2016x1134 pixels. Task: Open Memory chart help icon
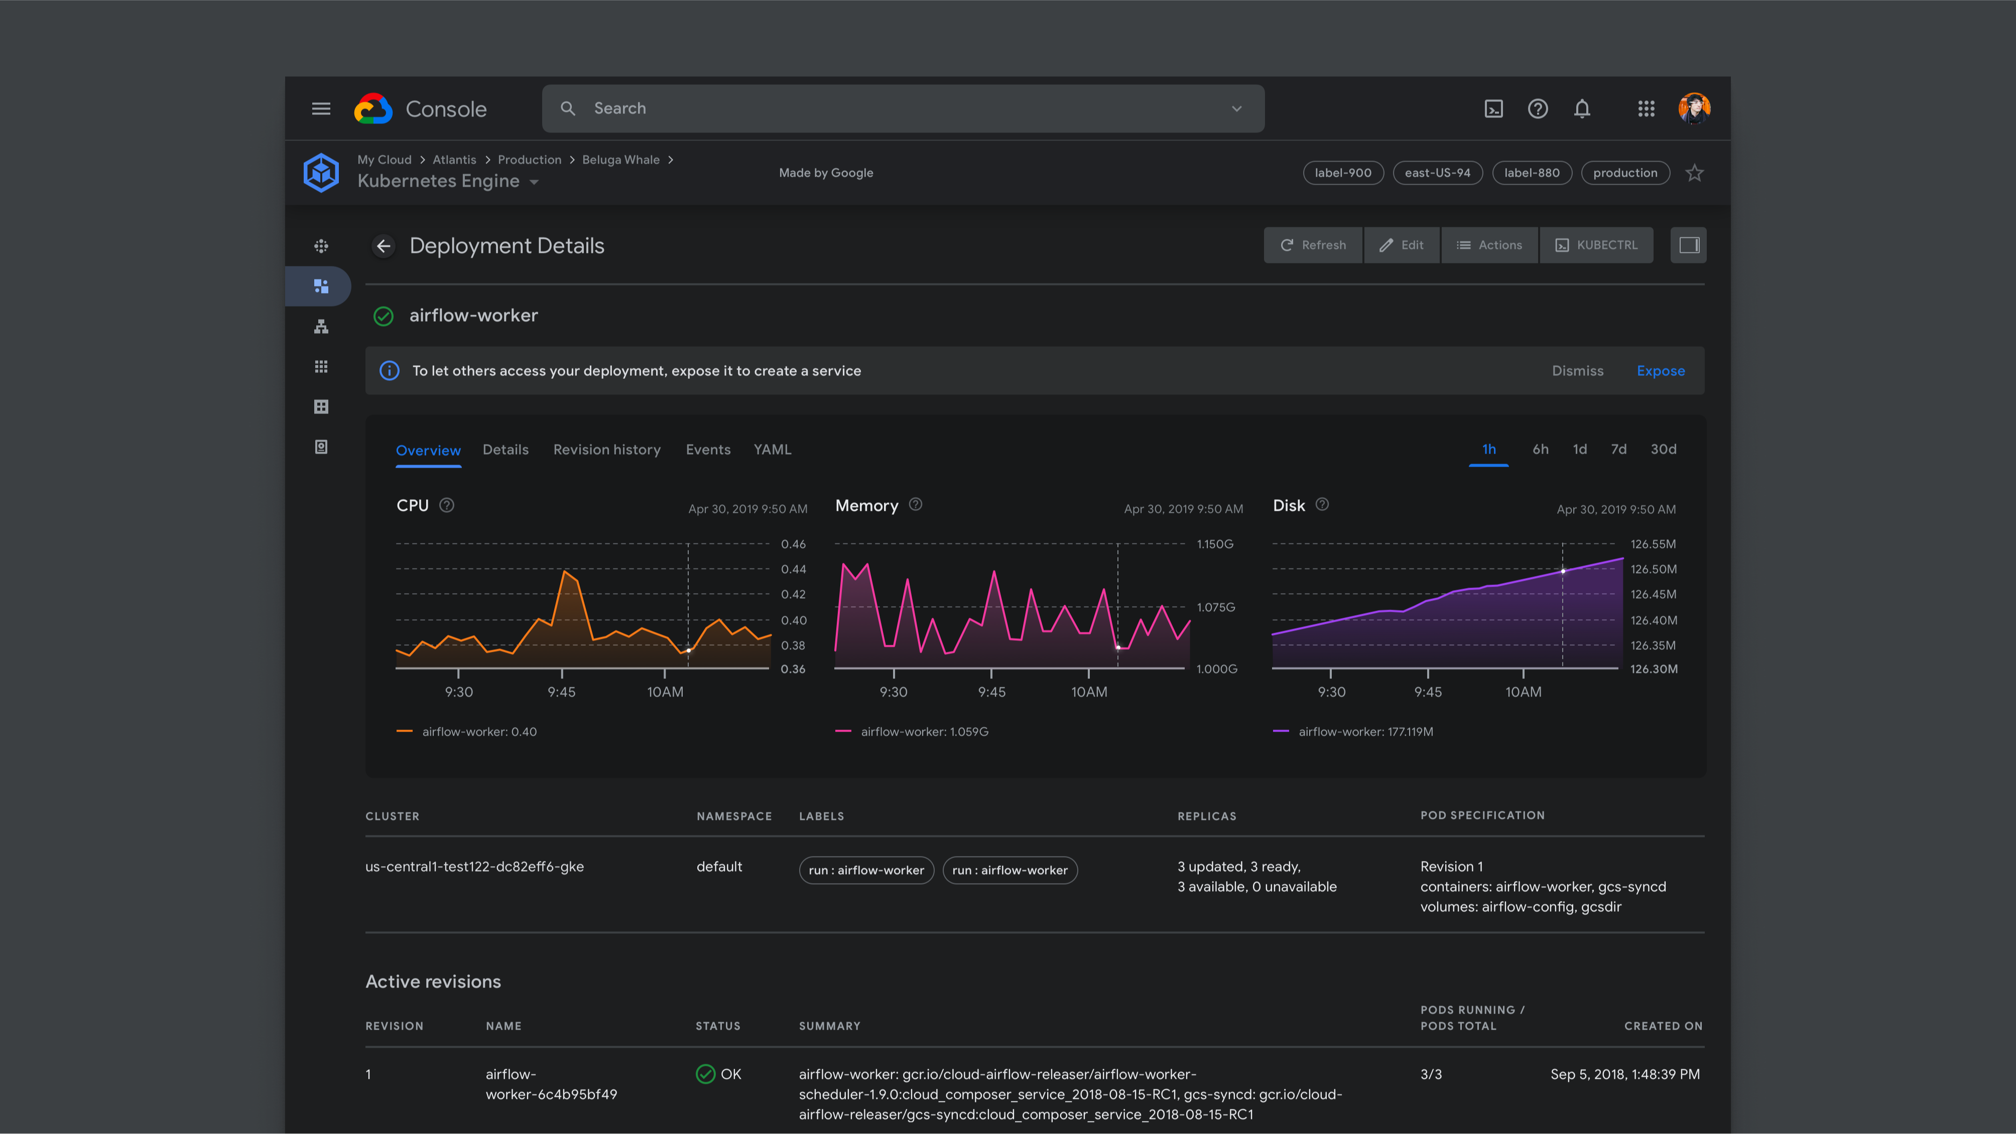(916, 504)
